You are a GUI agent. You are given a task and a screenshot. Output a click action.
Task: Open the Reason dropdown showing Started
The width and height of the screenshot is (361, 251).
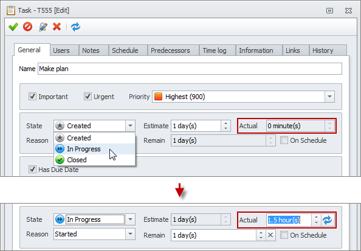(130, 234)
